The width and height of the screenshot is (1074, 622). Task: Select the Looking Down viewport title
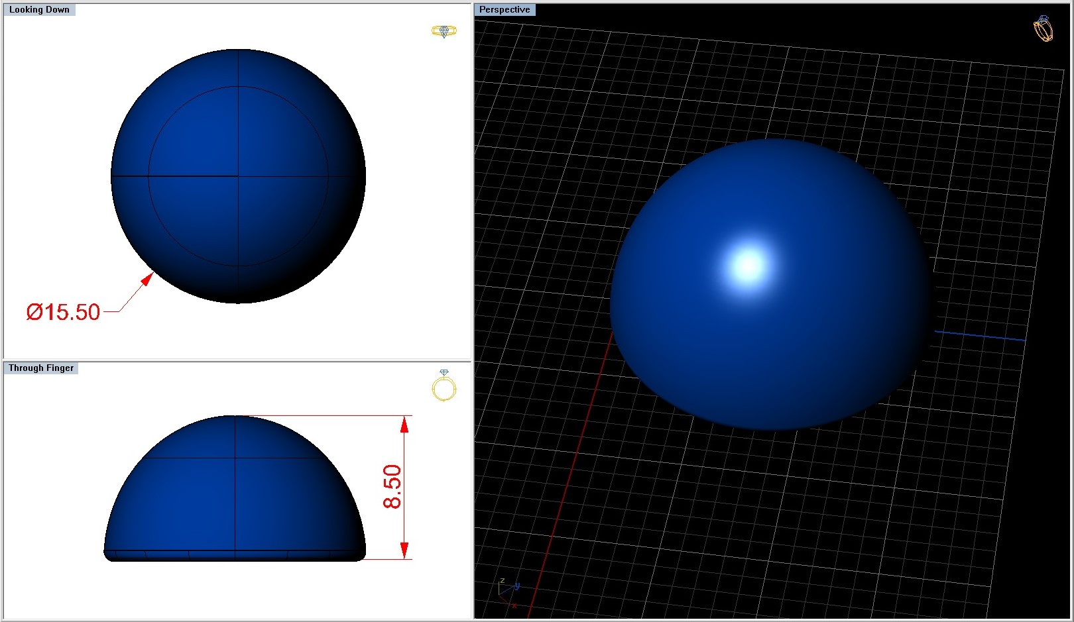click(x=39, y=10)
